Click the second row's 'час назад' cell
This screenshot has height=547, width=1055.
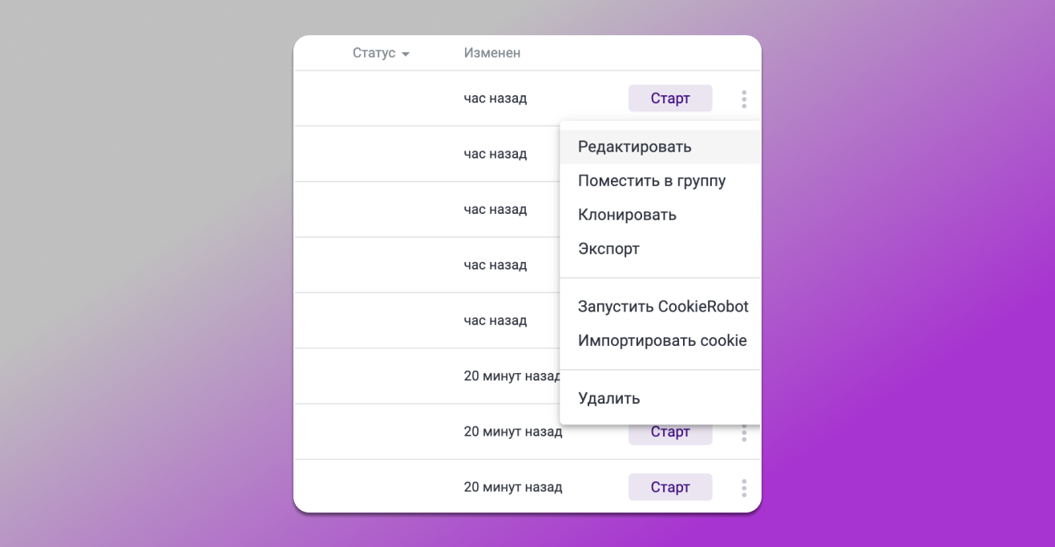pyautogui.click(x=495, y=154)
